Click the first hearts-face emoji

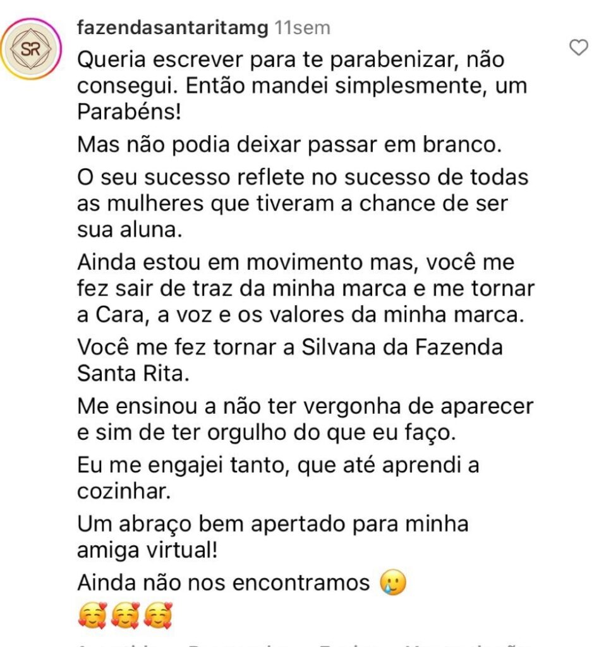[92, 615]
